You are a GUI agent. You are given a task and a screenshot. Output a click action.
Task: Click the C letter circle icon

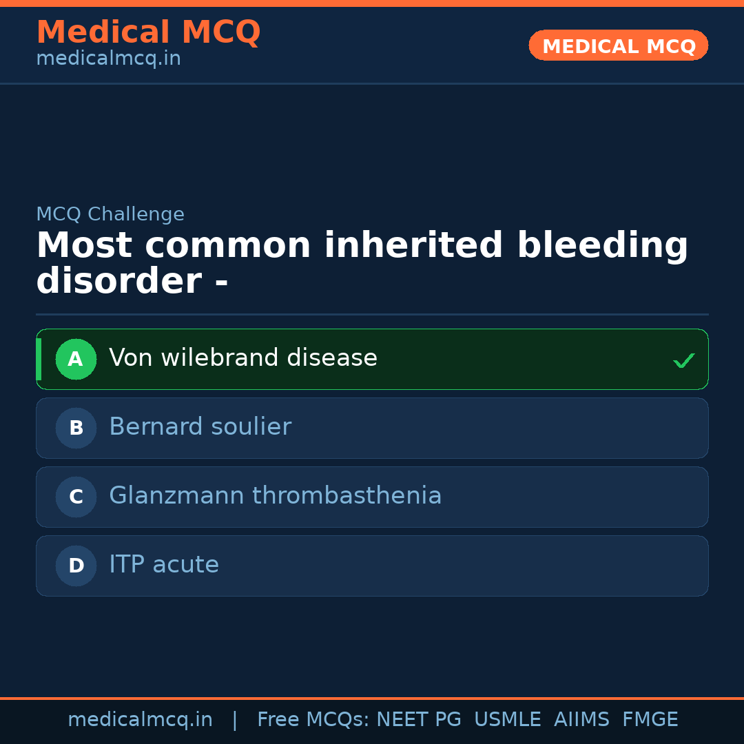pyautogui.click(x=76, y=497)
